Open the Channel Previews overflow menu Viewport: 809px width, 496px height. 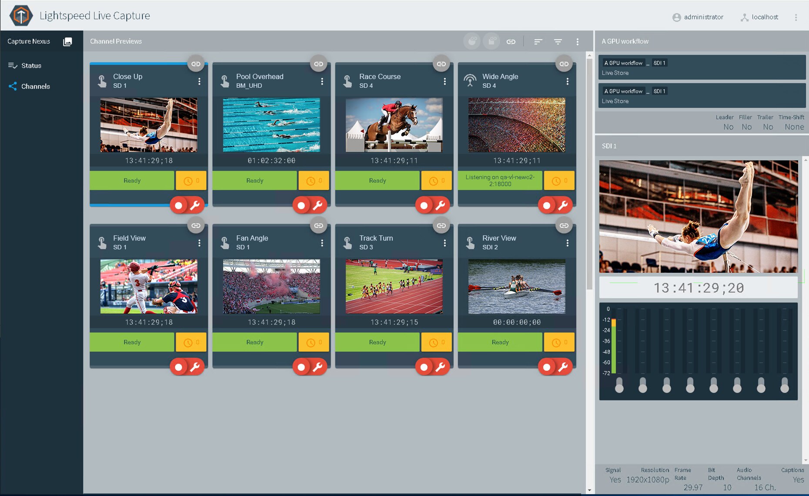(x=577, y=42)
